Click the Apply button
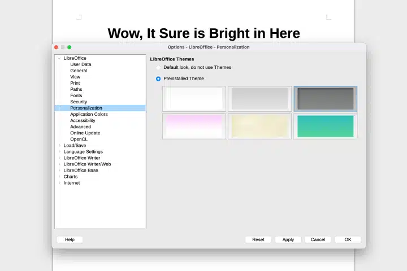407x271 pixels. (288, 239)
